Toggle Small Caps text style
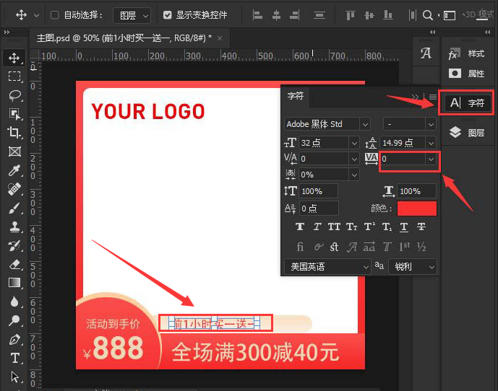Screen dimensions: 498x391 pyautogui.click(x=351, y=227)
